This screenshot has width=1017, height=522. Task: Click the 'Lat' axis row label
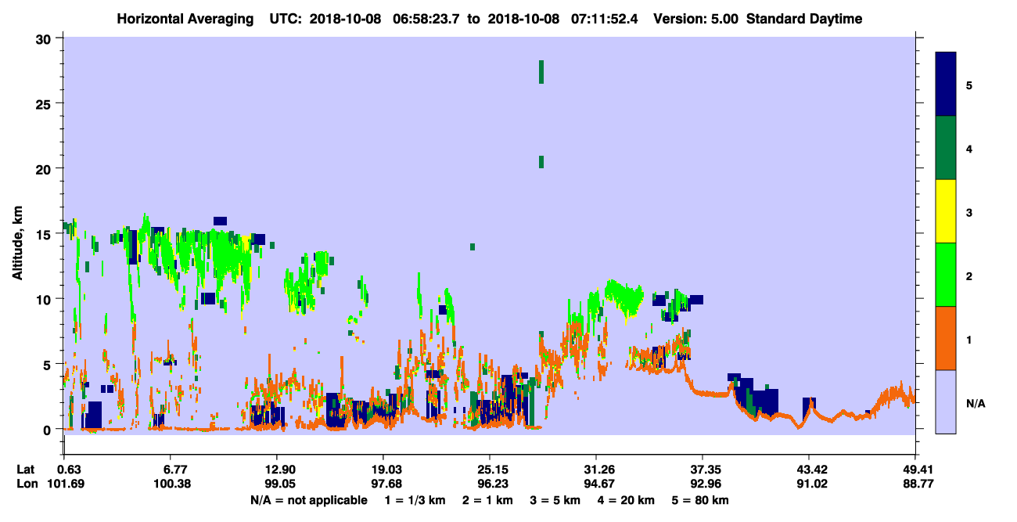pos(25,469)
